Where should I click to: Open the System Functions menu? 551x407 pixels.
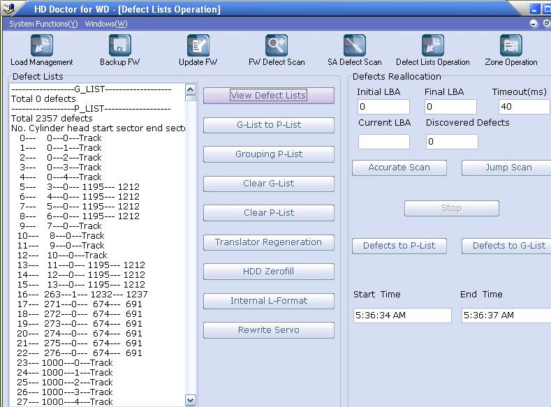(43, 24)
